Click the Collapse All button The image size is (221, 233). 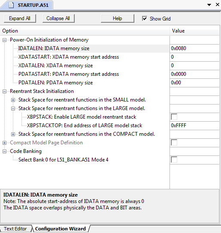58,18
